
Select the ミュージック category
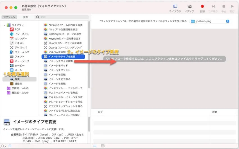click(19, 61)
